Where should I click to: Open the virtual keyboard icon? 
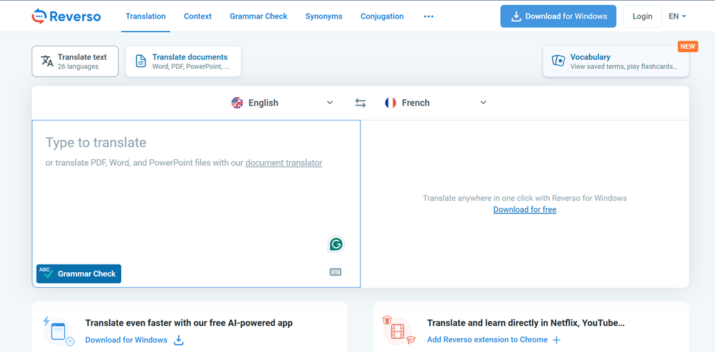tap(335, 272)
